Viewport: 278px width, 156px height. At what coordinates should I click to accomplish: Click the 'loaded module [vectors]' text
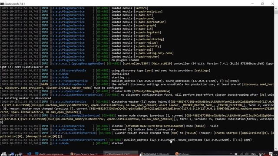tap(130, 8)
